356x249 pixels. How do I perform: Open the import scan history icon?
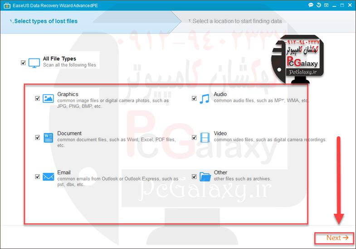tap(319, 5)
